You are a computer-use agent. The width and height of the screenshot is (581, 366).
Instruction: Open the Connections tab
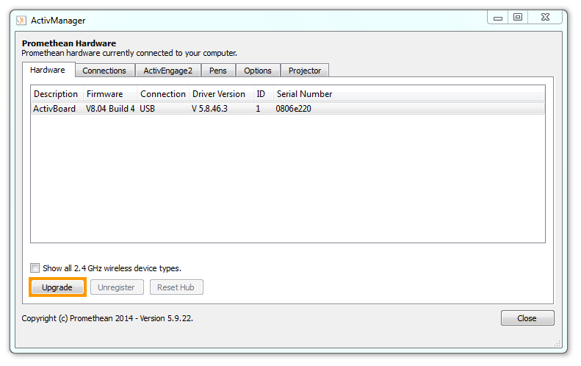click(x=104, y=71)
